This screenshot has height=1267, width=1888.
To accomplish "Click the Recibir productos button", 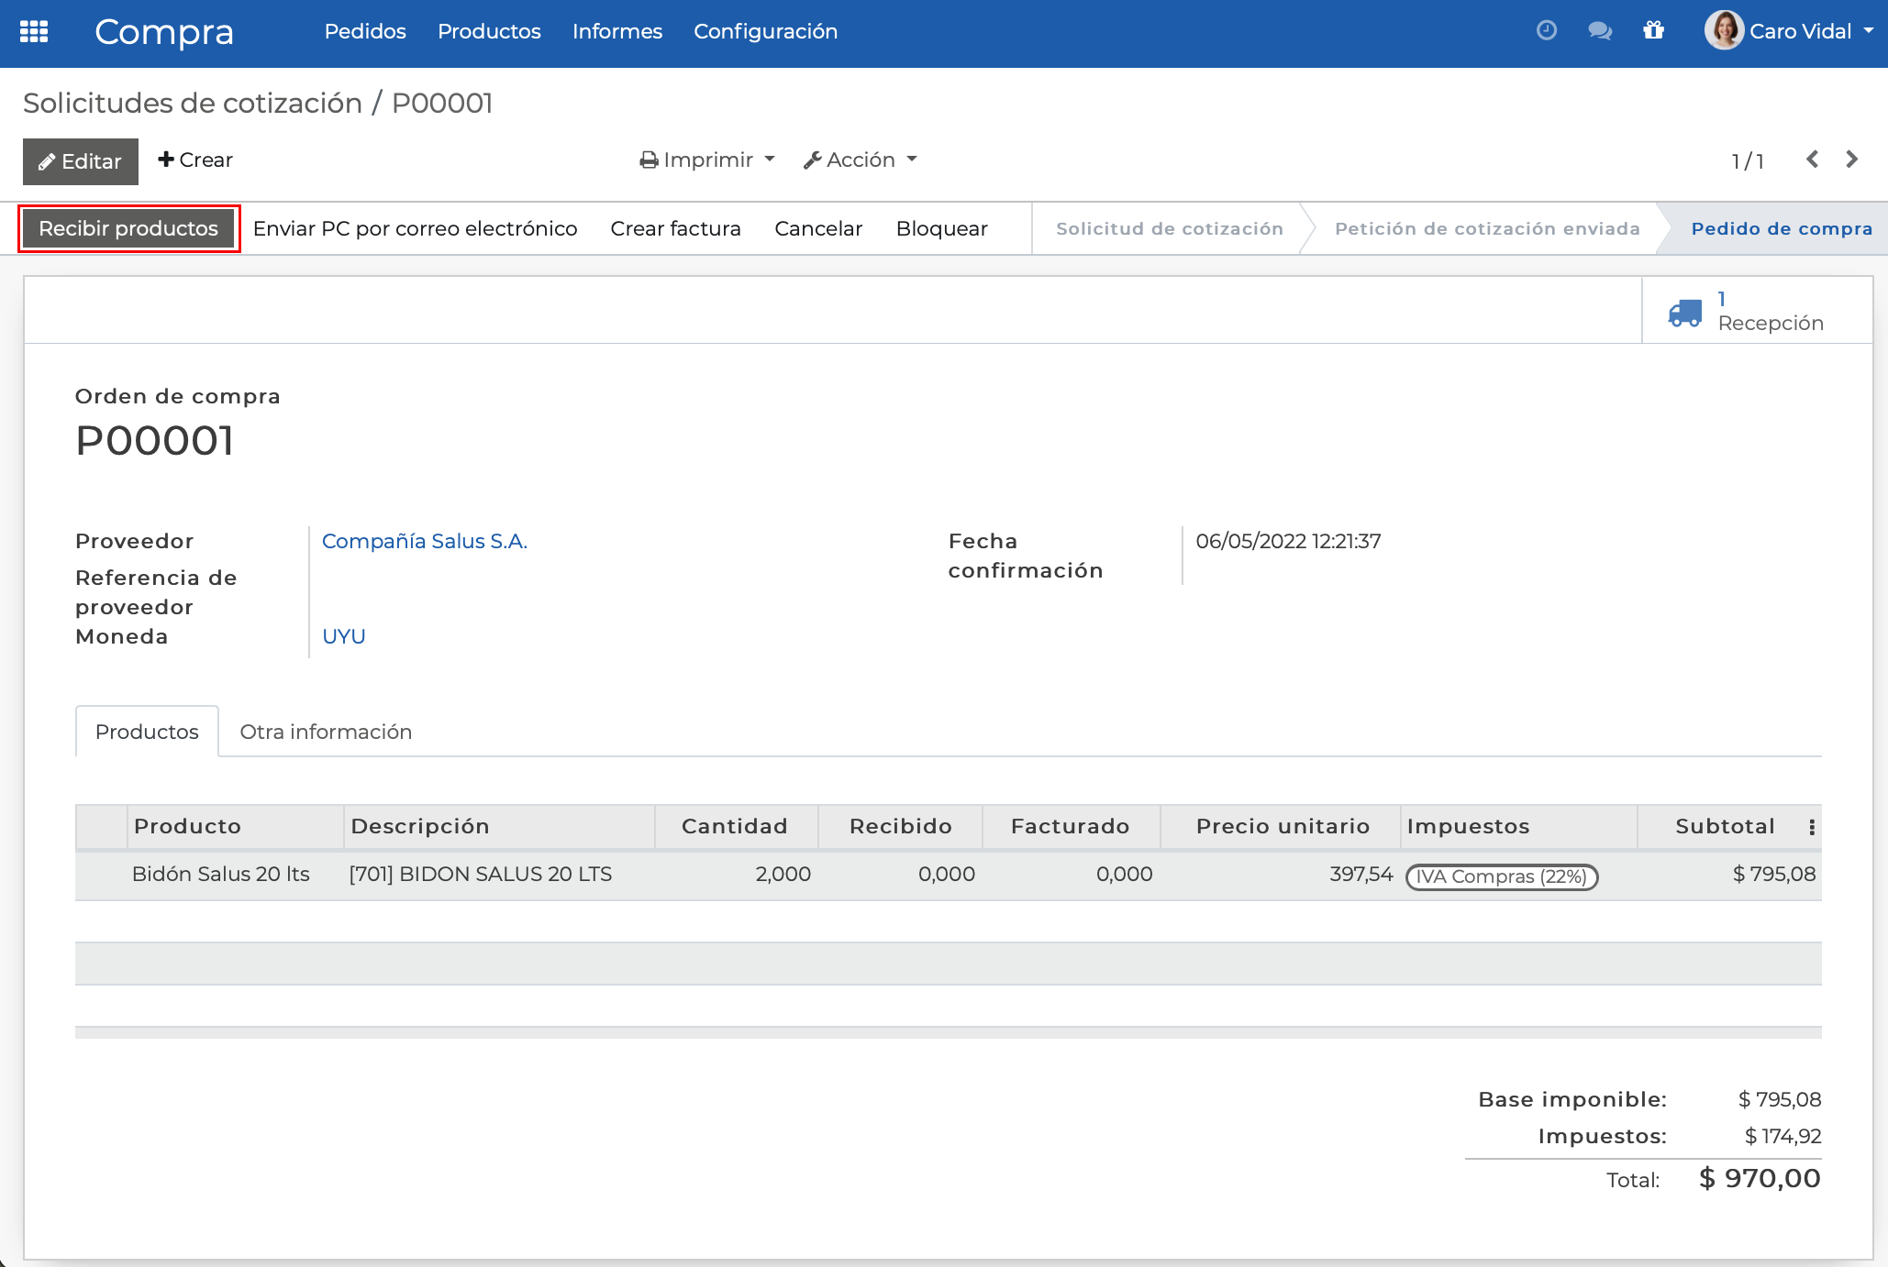I will tap(128, 228).
